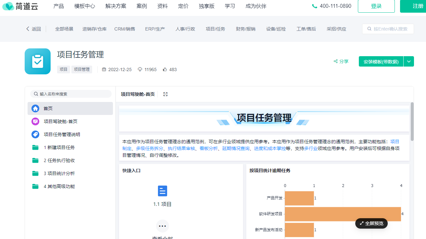Click the folder icon for 2 任务执行验收

pyautogui.click(x=35, y=160)
